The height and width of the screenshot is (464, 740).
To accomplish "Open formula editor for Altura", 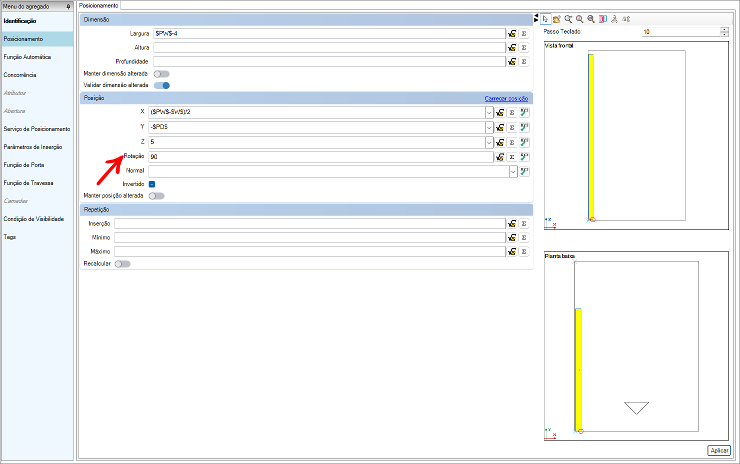I will click(x=512, y=47).
